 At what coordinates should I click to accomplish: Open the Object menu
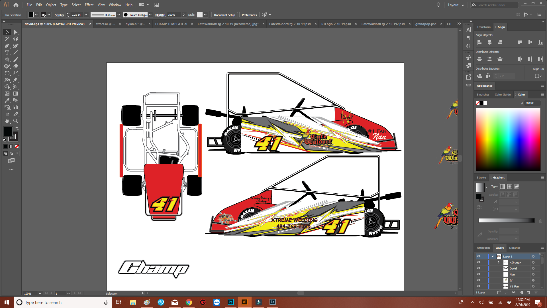click(51, 5)
